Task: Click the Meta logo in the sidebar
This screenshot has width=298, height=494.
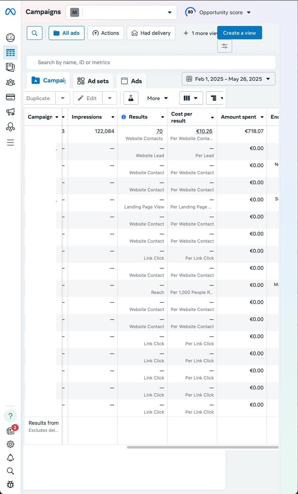Action: 10,12
